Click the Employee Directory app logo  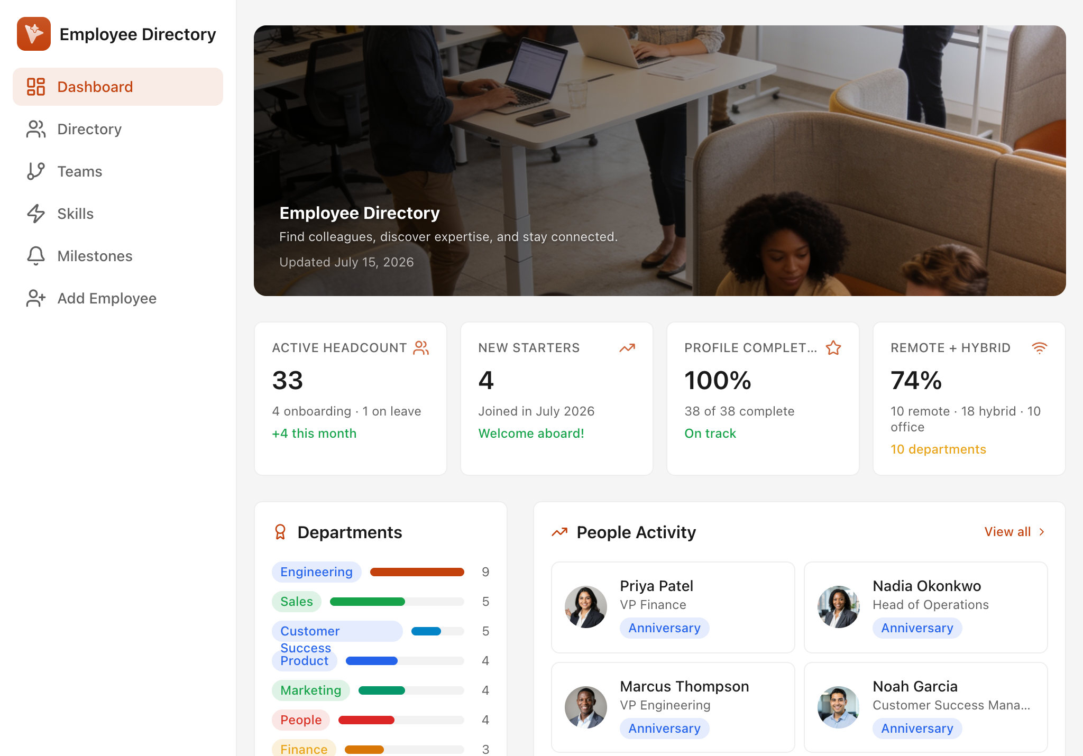coord(34,34)
